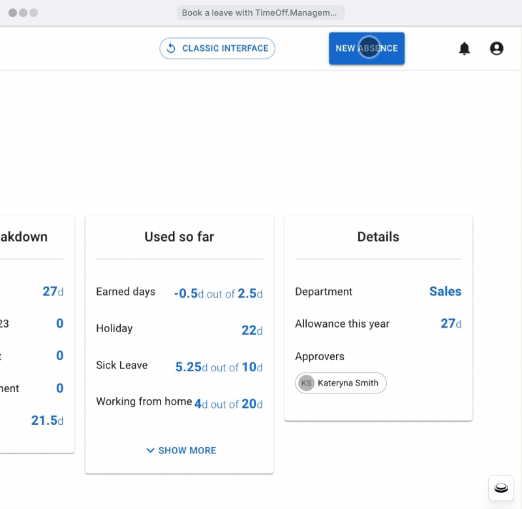
Task: Switch to the Classic Interface
Action: [217, 48]
